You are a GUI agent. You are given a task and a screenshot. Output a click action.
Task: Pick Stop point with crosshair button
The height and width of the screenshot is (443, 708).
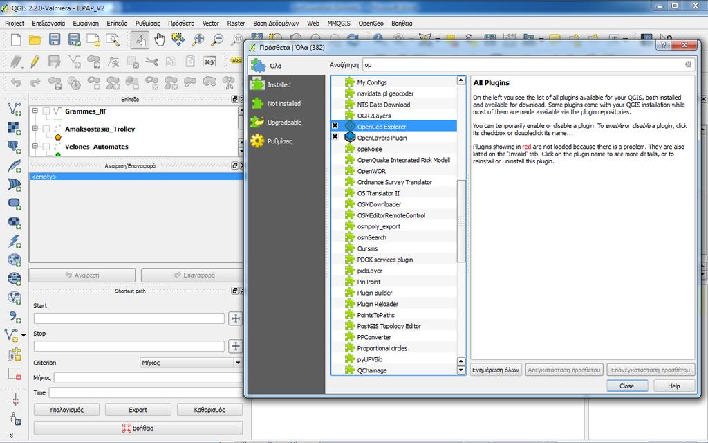(x=235, y=346)
